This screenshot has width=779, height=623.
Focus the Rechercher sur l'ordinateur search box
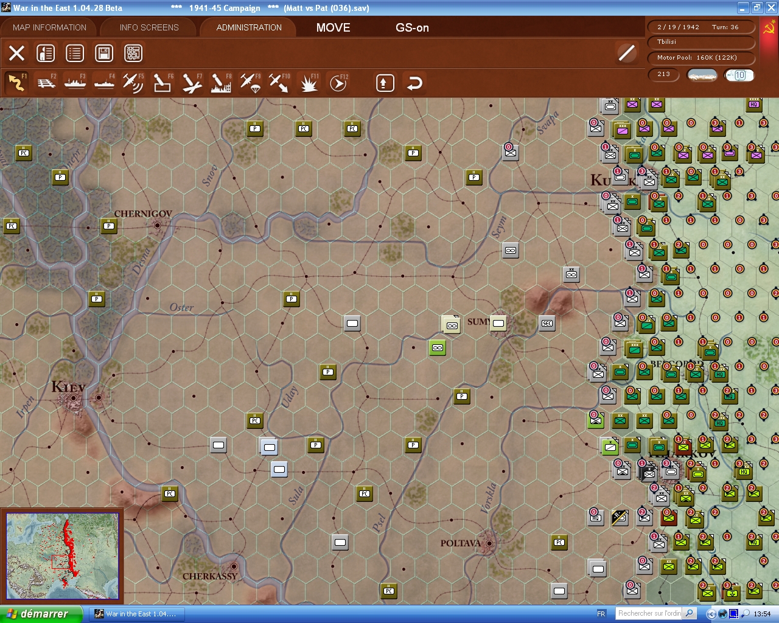click(649, 613)
